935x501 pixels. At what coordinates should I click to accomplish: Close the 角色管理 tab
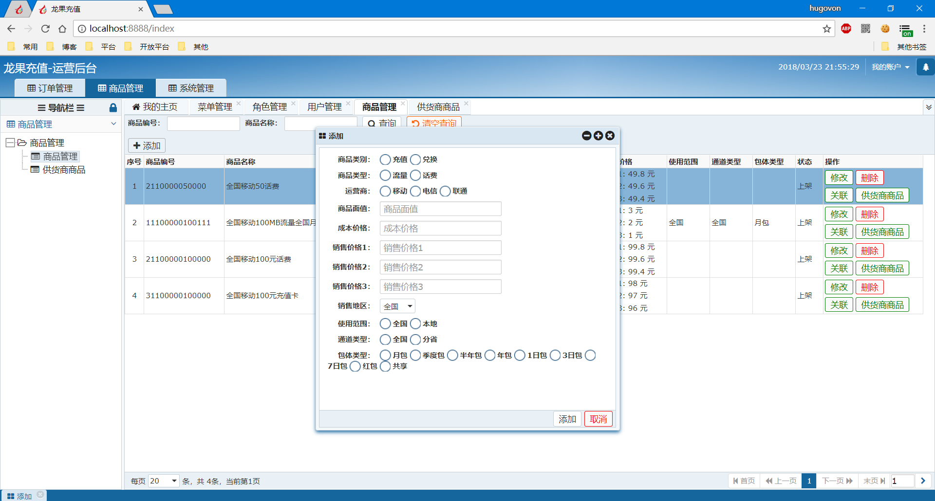[x=293, y=103]
